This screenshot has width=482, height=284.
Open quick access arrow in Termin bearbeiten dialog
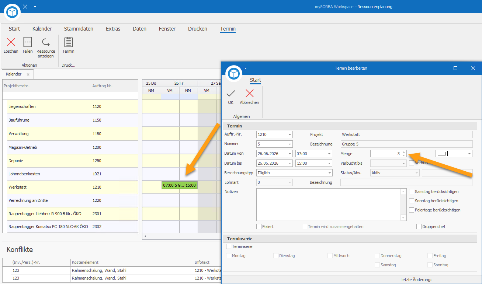[x=246, y=68]
